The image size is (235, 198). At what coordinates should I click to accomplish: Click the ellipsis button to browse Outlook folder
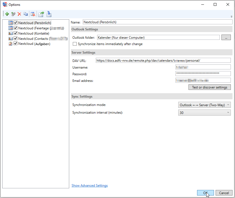tap(226, 38)
